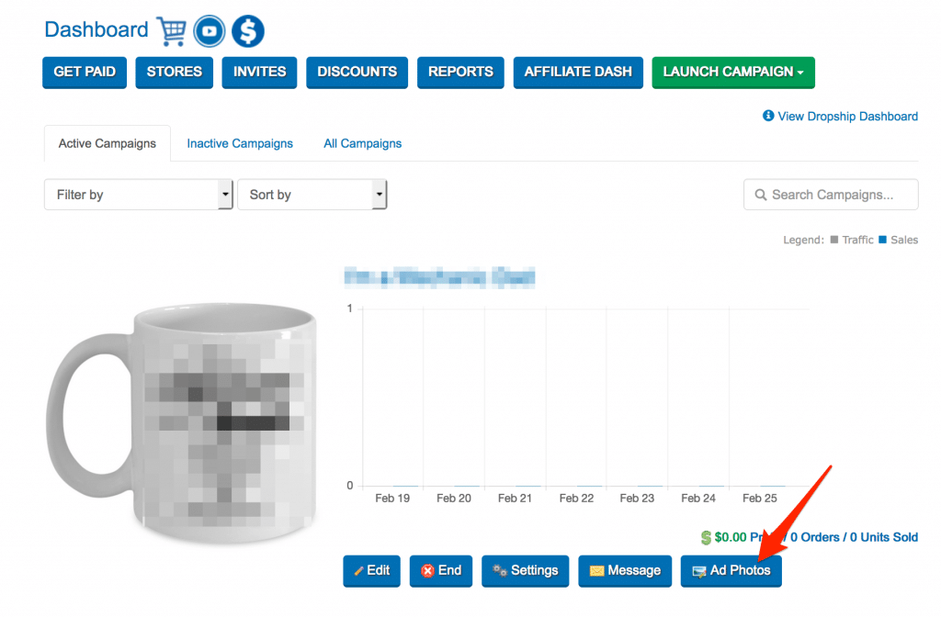Switch to the Inactive Campaigns tab
The height and width of the screenshot is (617, 941).
240,143
